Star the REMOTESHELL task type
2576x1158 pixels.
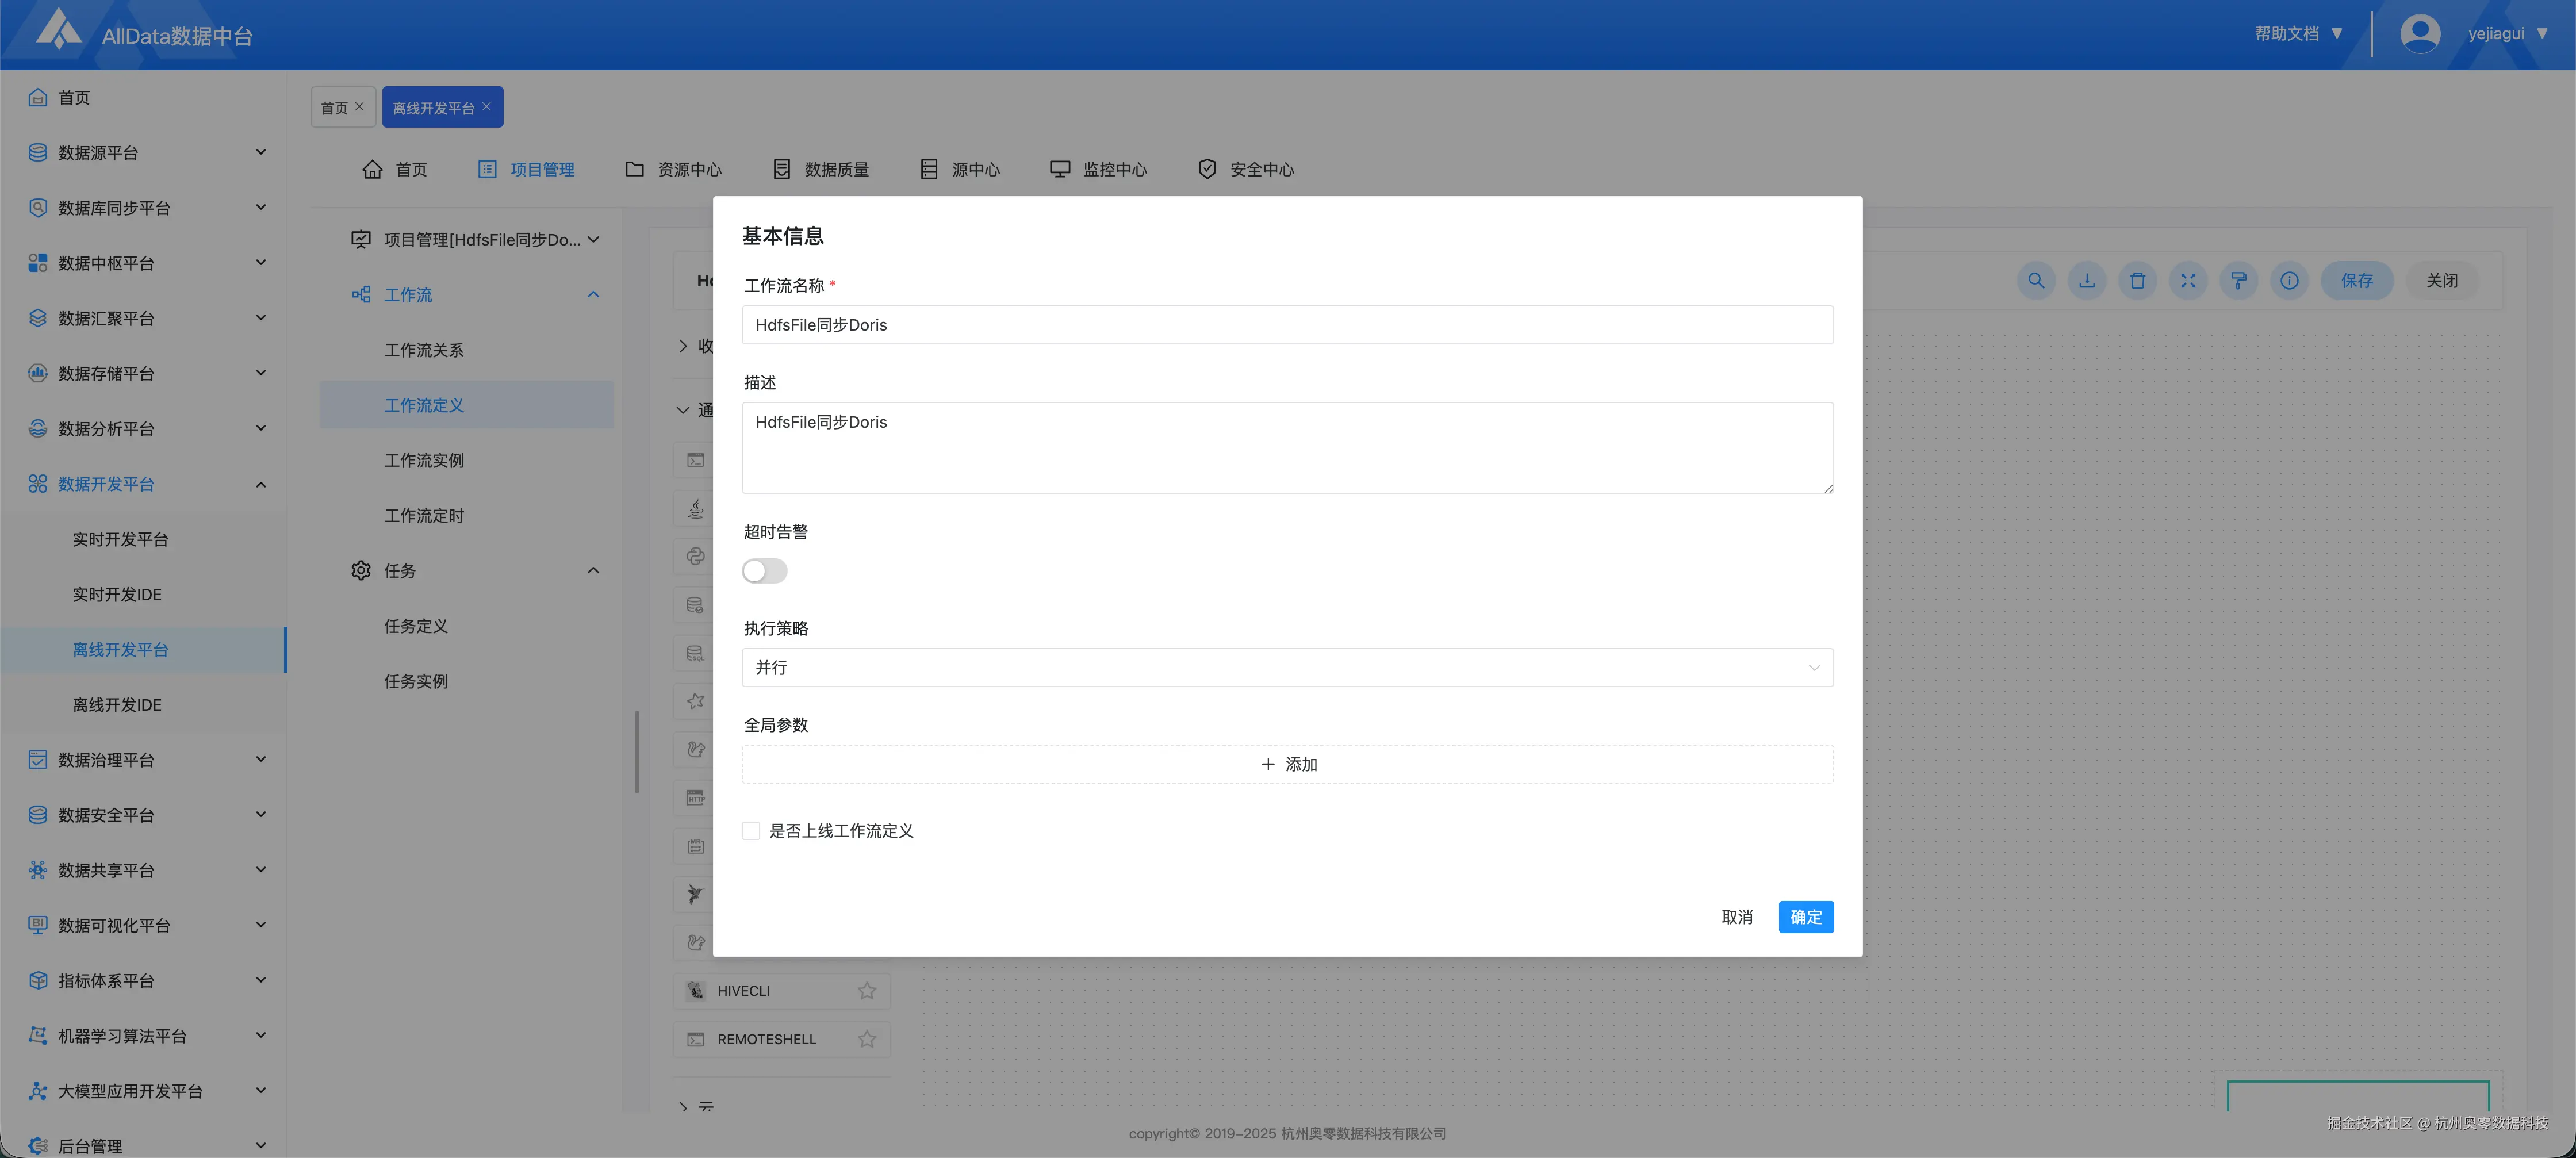[866, 1039]
